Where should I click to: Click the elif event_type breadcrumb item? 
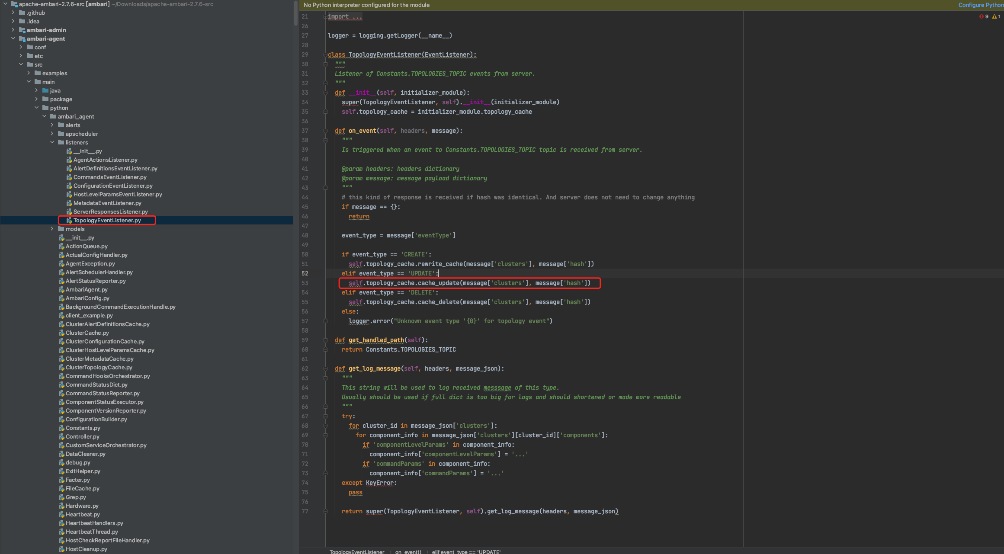(466, 552)
